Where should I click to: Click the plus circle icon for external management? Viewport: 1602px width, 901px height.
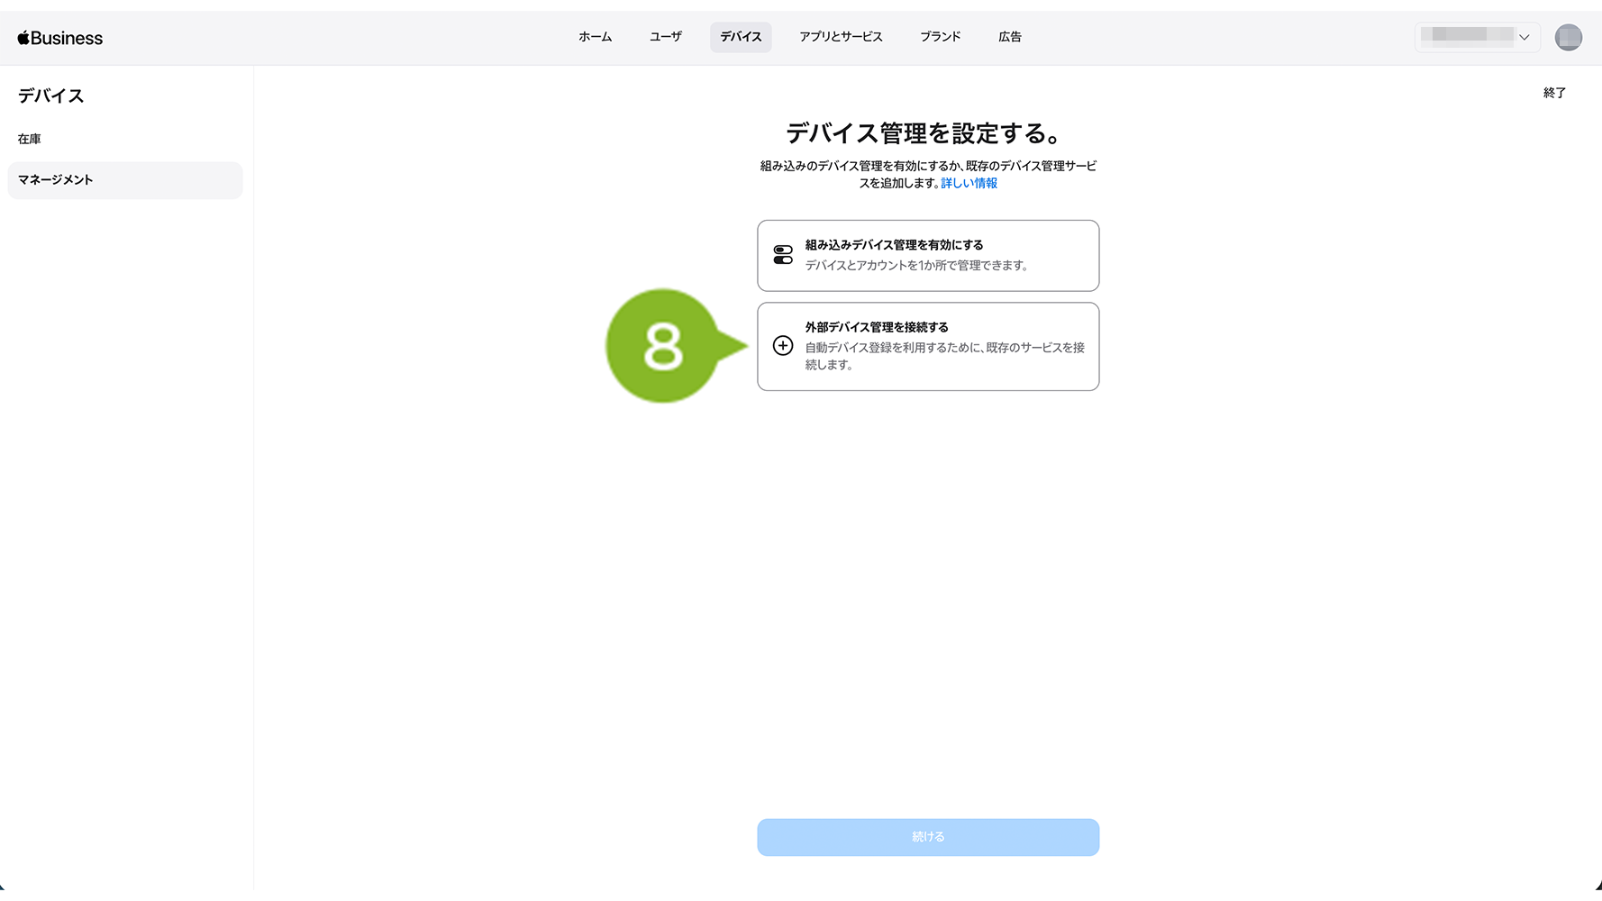(x=783, y=346)
